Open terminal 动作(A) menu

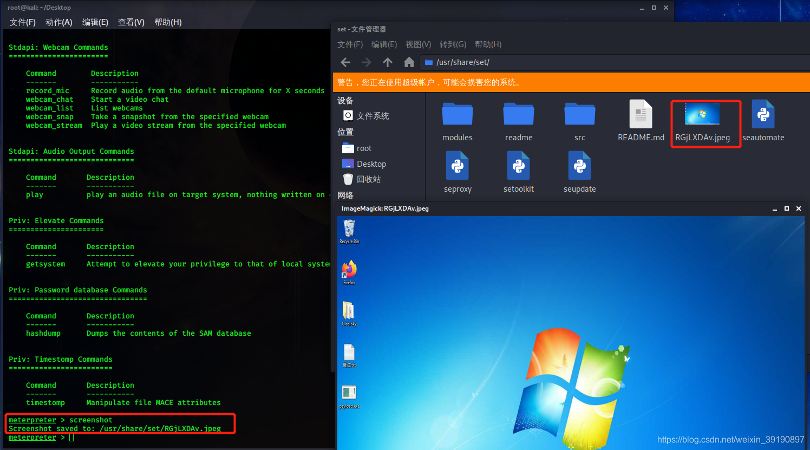(x=59, y=22)
